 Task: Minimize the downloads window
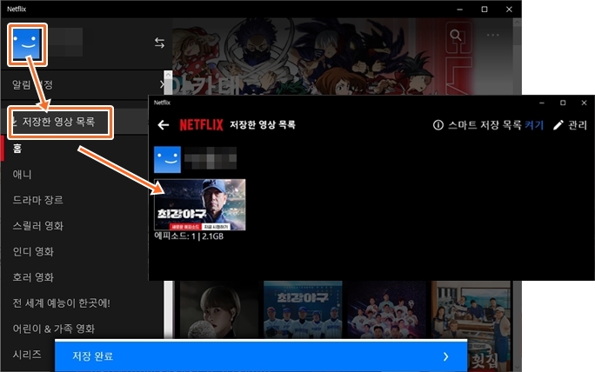tap(542, 103)
